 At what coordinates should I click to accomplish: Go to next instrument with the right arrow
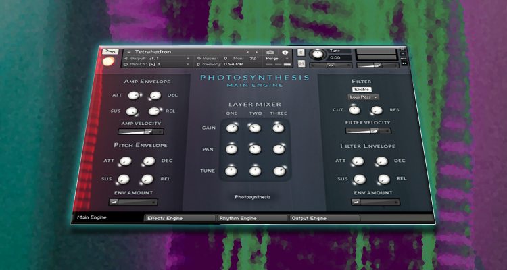pos(257,52)
